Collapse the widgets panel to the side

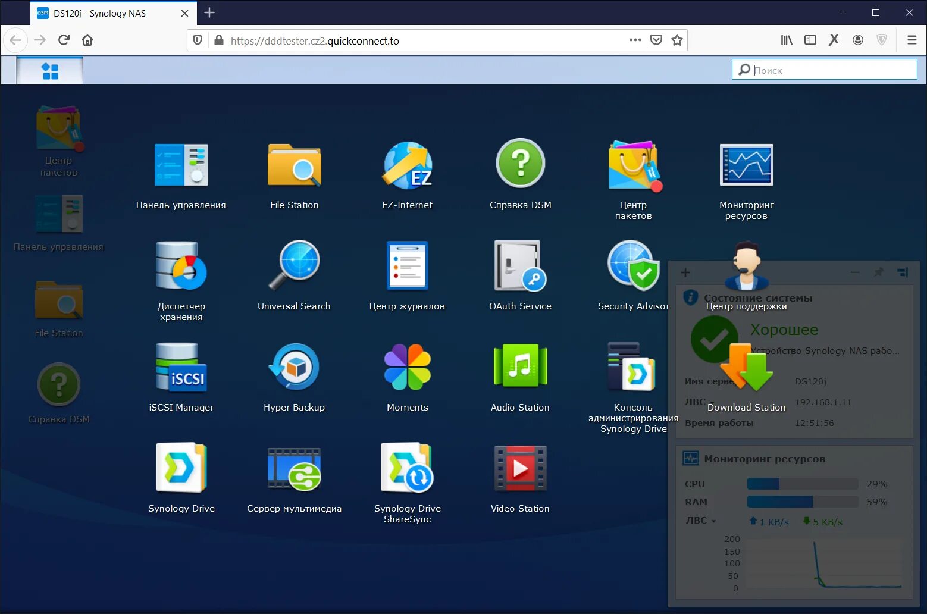click(903, 272)
